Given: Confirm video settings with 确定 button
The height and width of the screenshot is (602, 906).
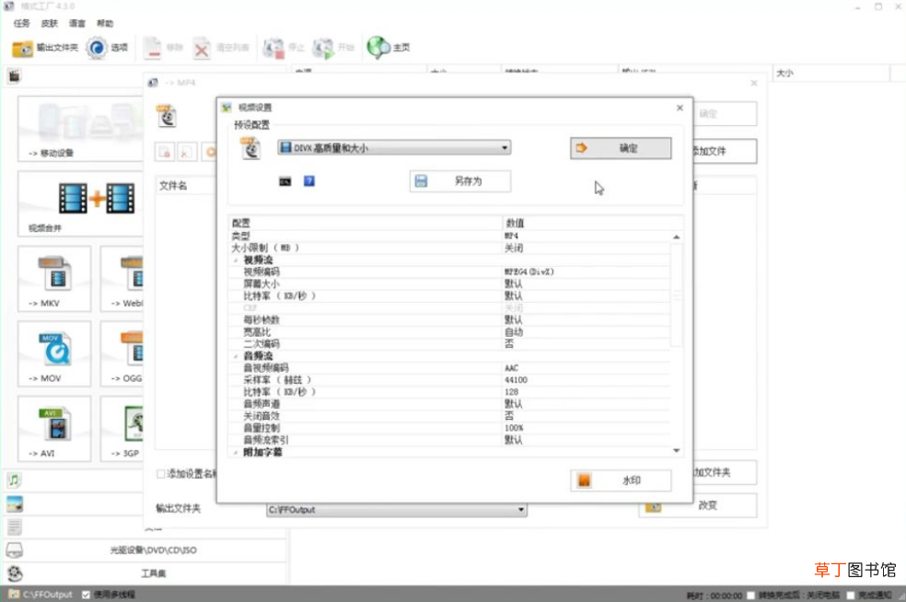Looking at the screenshot, I should click(x=621, y=148).
